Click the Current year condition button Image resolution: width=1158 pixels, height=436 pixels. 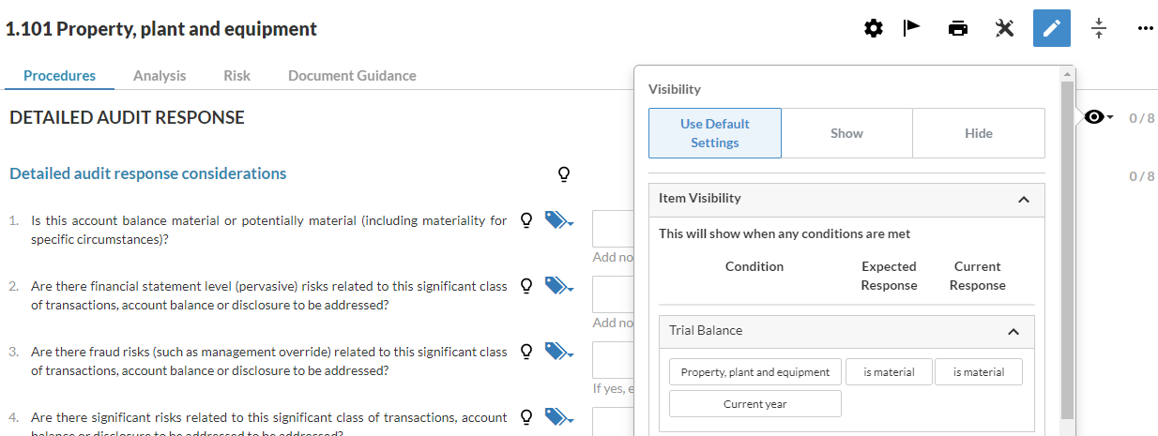(x=755, y=404)
